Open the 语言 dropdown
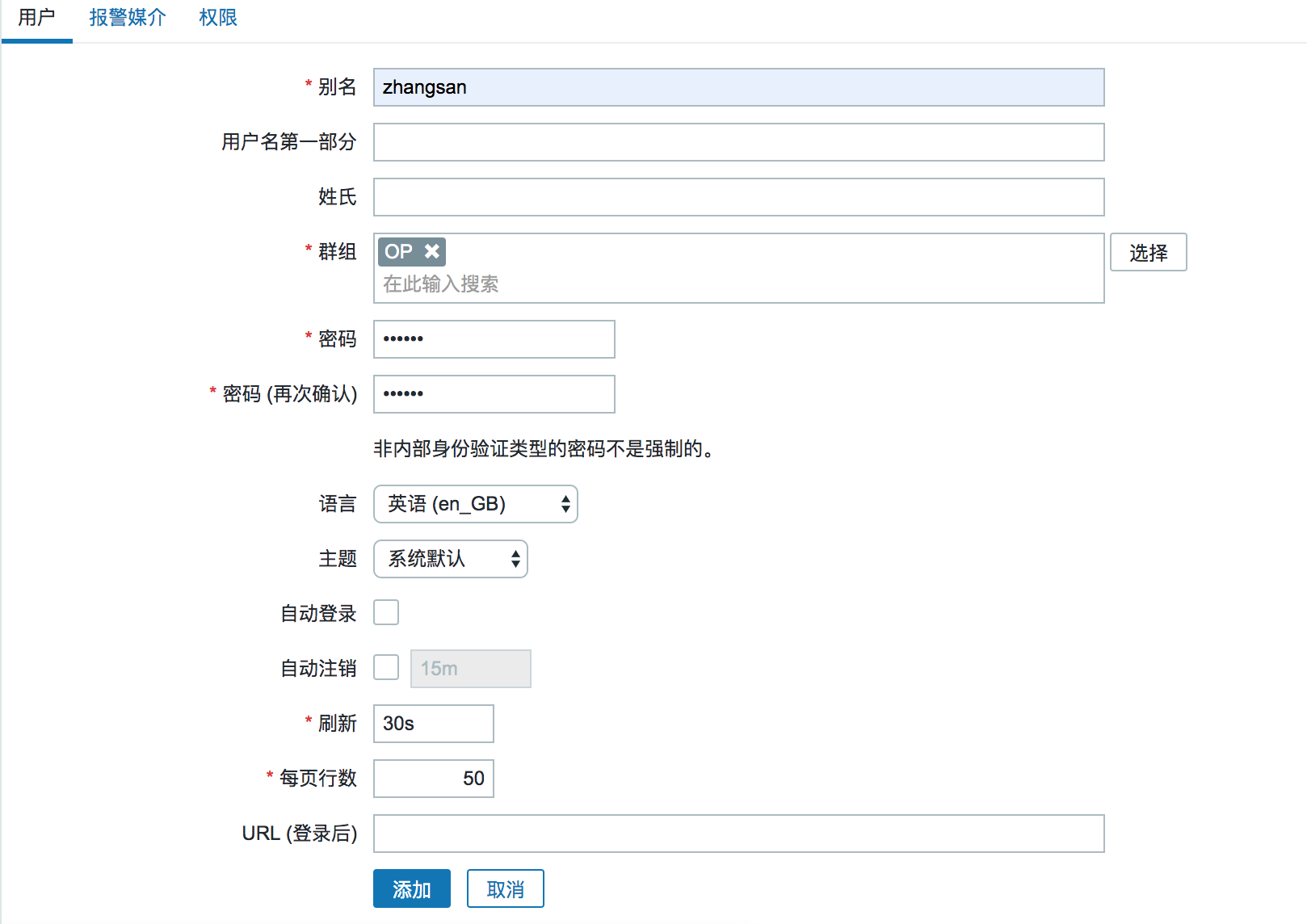Viewport: 1307px width, 924px height. tap(476, 504)
